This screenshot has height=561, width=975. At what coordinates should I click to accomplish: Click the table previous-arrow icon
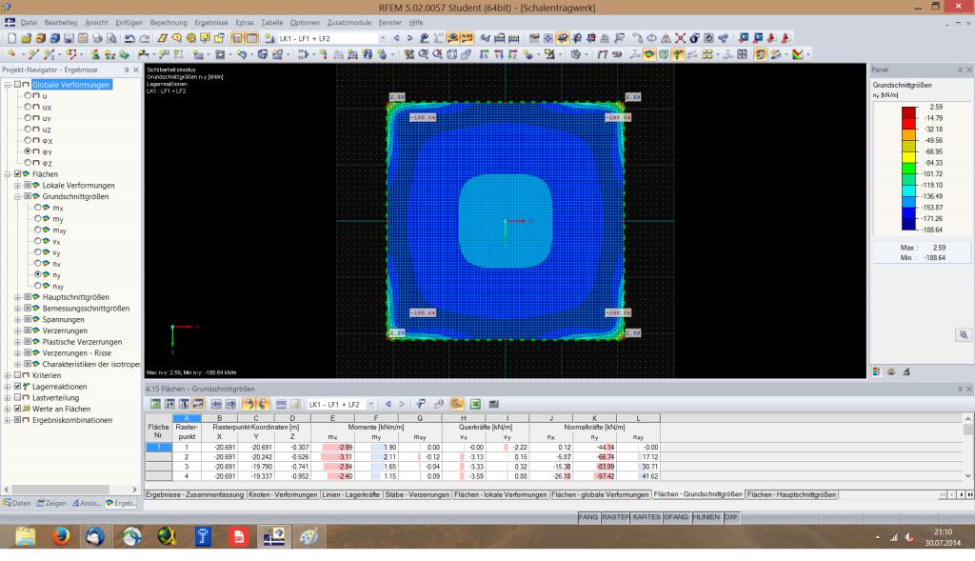click(388, 404)
